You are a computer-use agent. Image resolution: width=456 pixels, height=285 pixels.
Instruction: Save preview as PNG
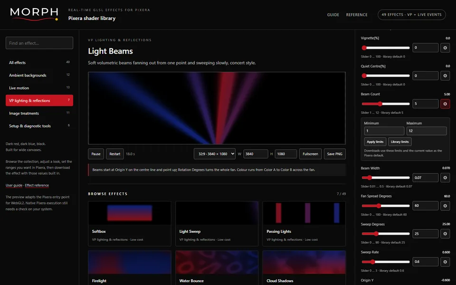(x=335, y=154)
